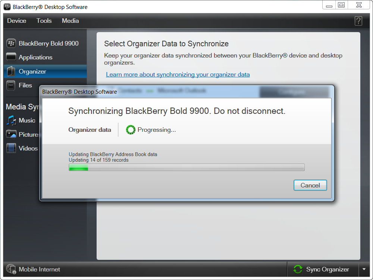Click the Sync Organizer button
This screenshot has width=373, height=280.
coord(323,269)
